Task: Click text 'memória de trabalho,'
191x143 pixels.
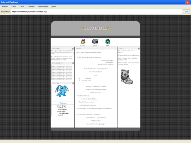Action: coord(89,99)
